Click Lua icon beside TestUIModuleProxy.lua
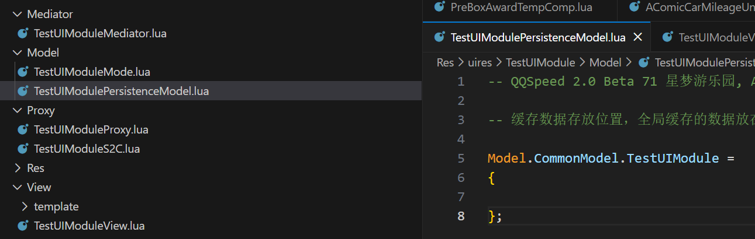This screenshot has width=755, height=239. tap(23, 130)
